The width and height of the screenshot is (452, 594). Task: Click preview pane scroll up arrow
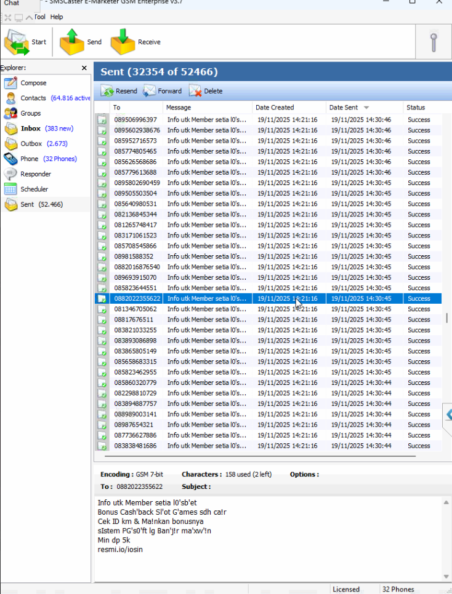point(446,502)
